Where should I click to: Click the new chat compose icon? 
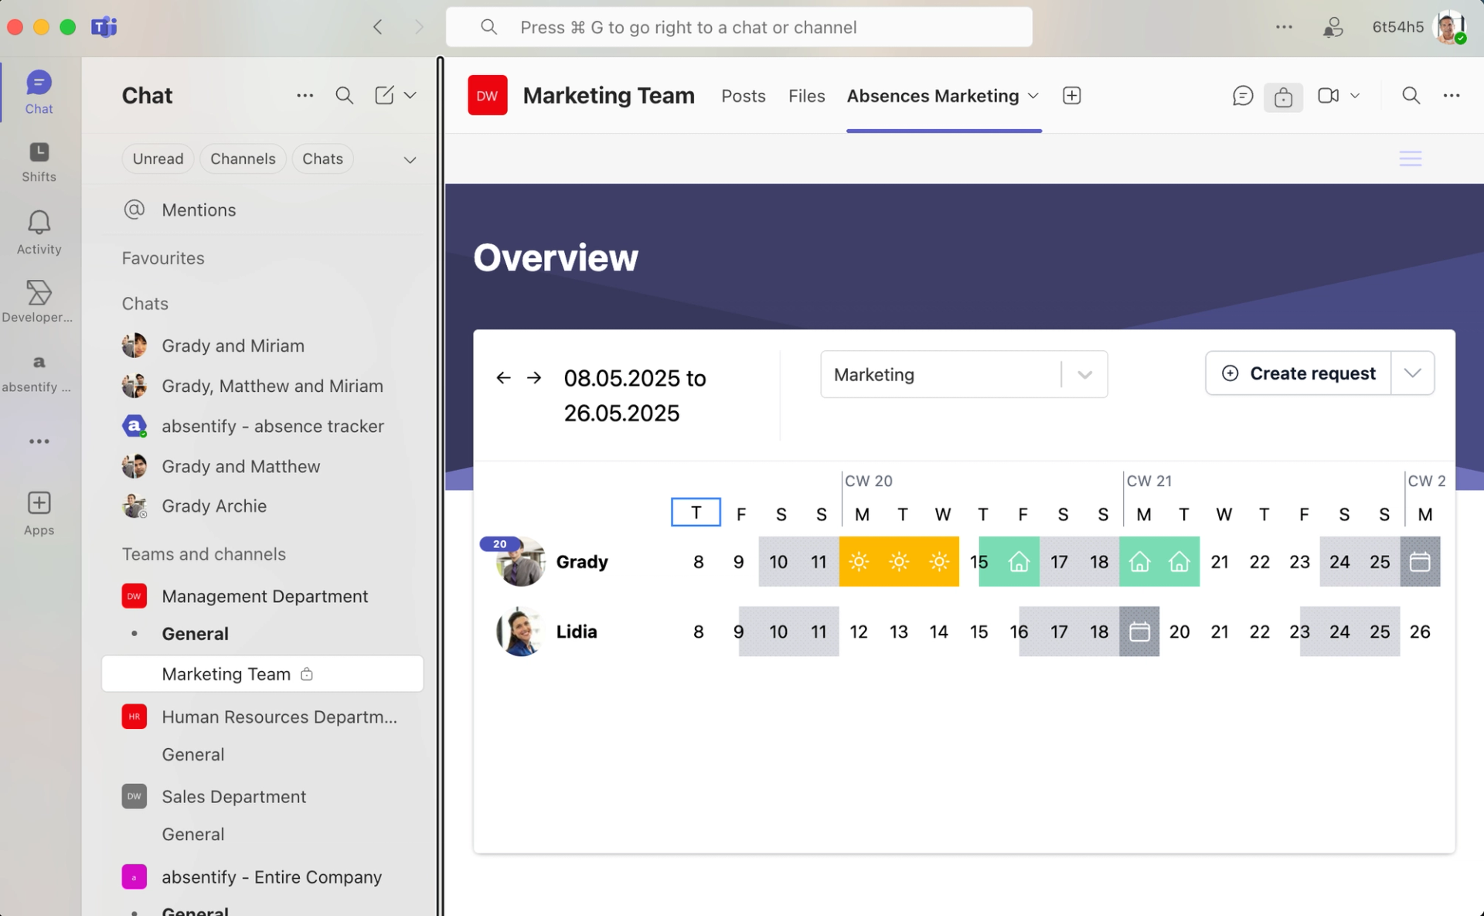click(x=384, y=95)
